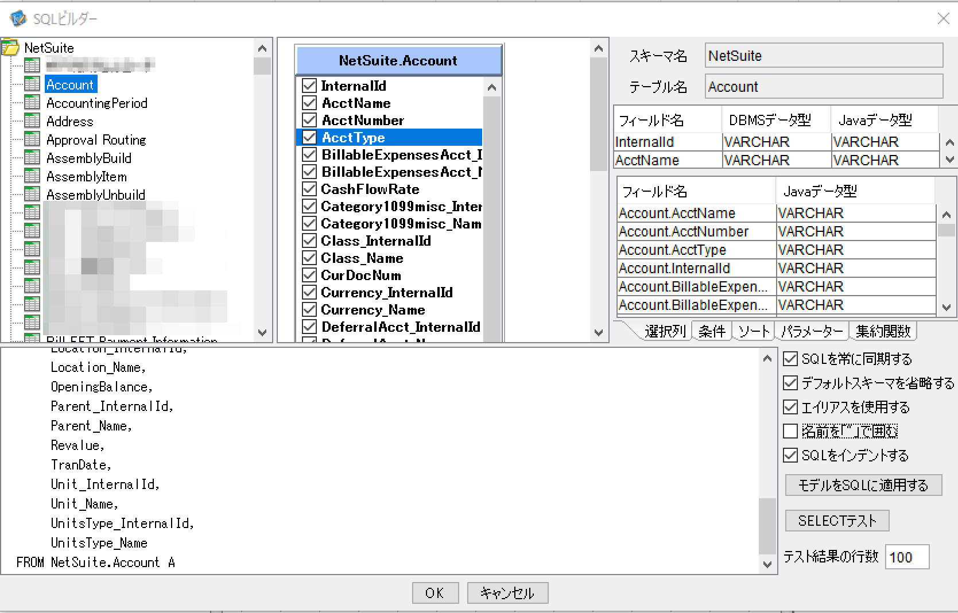Click the Account.AcctType row
The width and height of the screenshot is (958, 613).
pos(777,250)
